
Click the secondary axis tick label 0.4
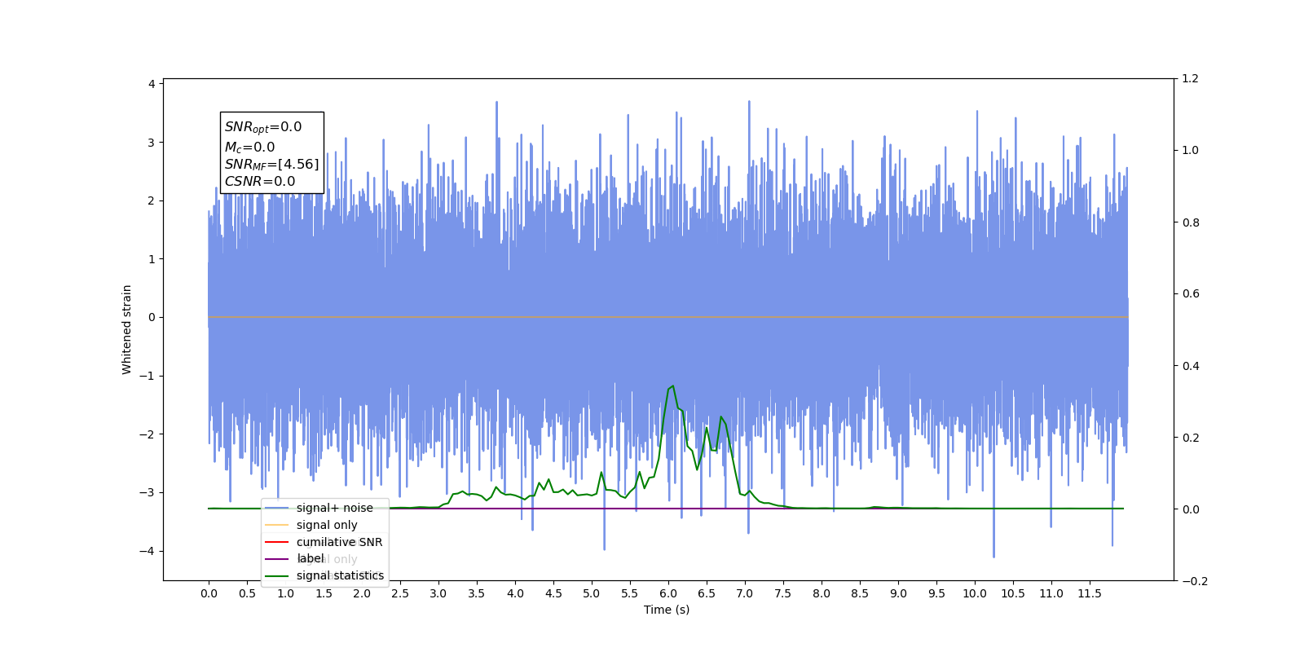point(1191,366)
